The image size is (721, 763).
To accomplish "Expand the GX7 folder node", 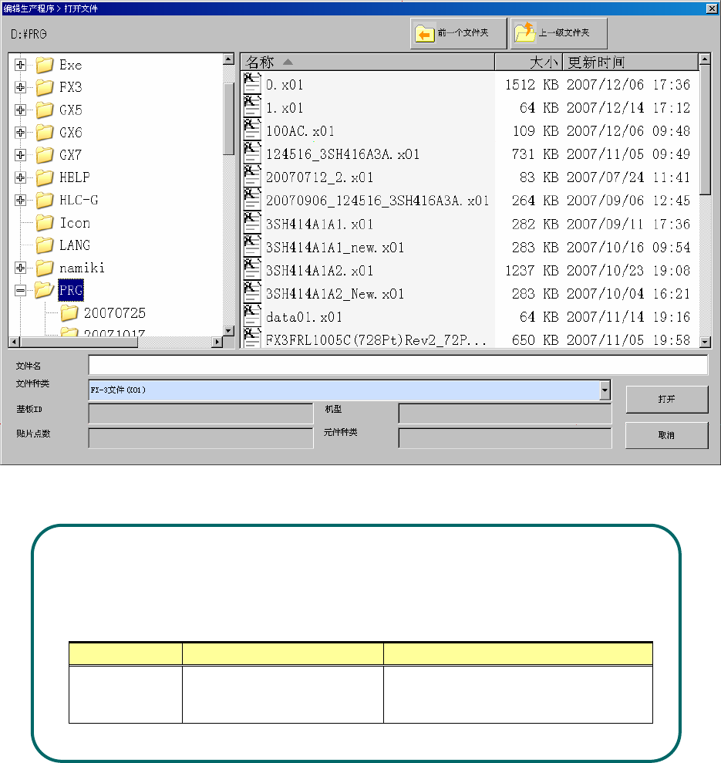I will [x=20, y=155].
